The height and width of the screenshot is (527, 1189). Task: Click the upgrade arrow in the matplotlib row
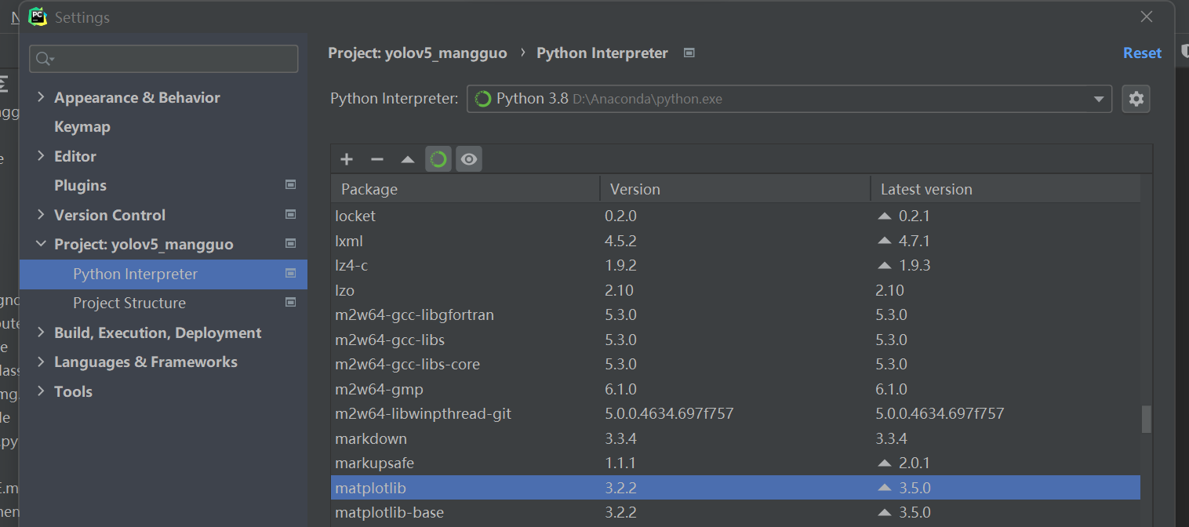coord(885,488)
